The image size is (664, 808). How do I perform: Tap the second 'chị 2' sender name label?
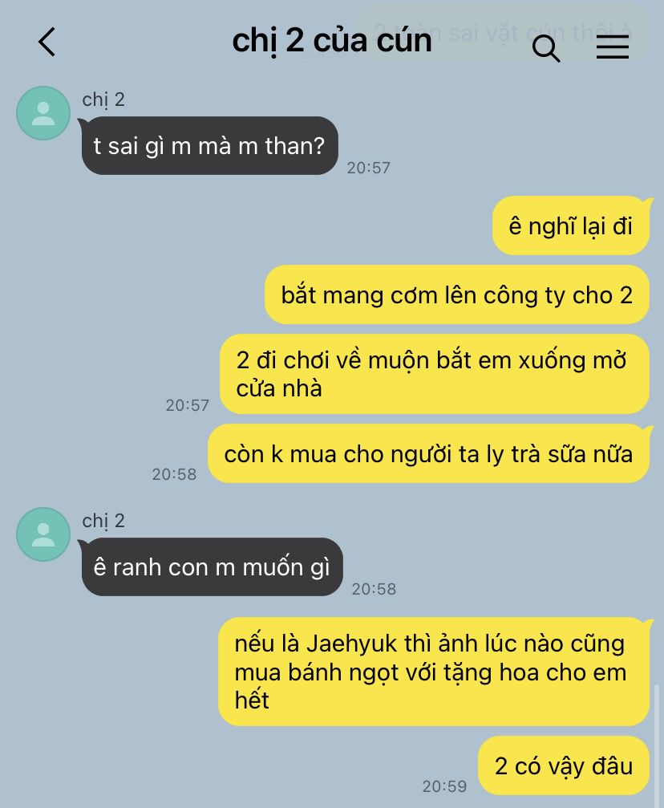pyautogui.click(x=103, y=521)
